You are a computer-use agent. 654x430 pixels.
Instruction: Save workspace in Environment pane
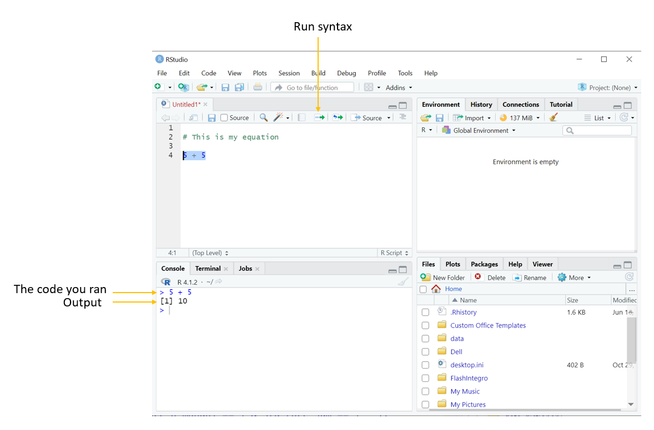[x=440, y=118]
